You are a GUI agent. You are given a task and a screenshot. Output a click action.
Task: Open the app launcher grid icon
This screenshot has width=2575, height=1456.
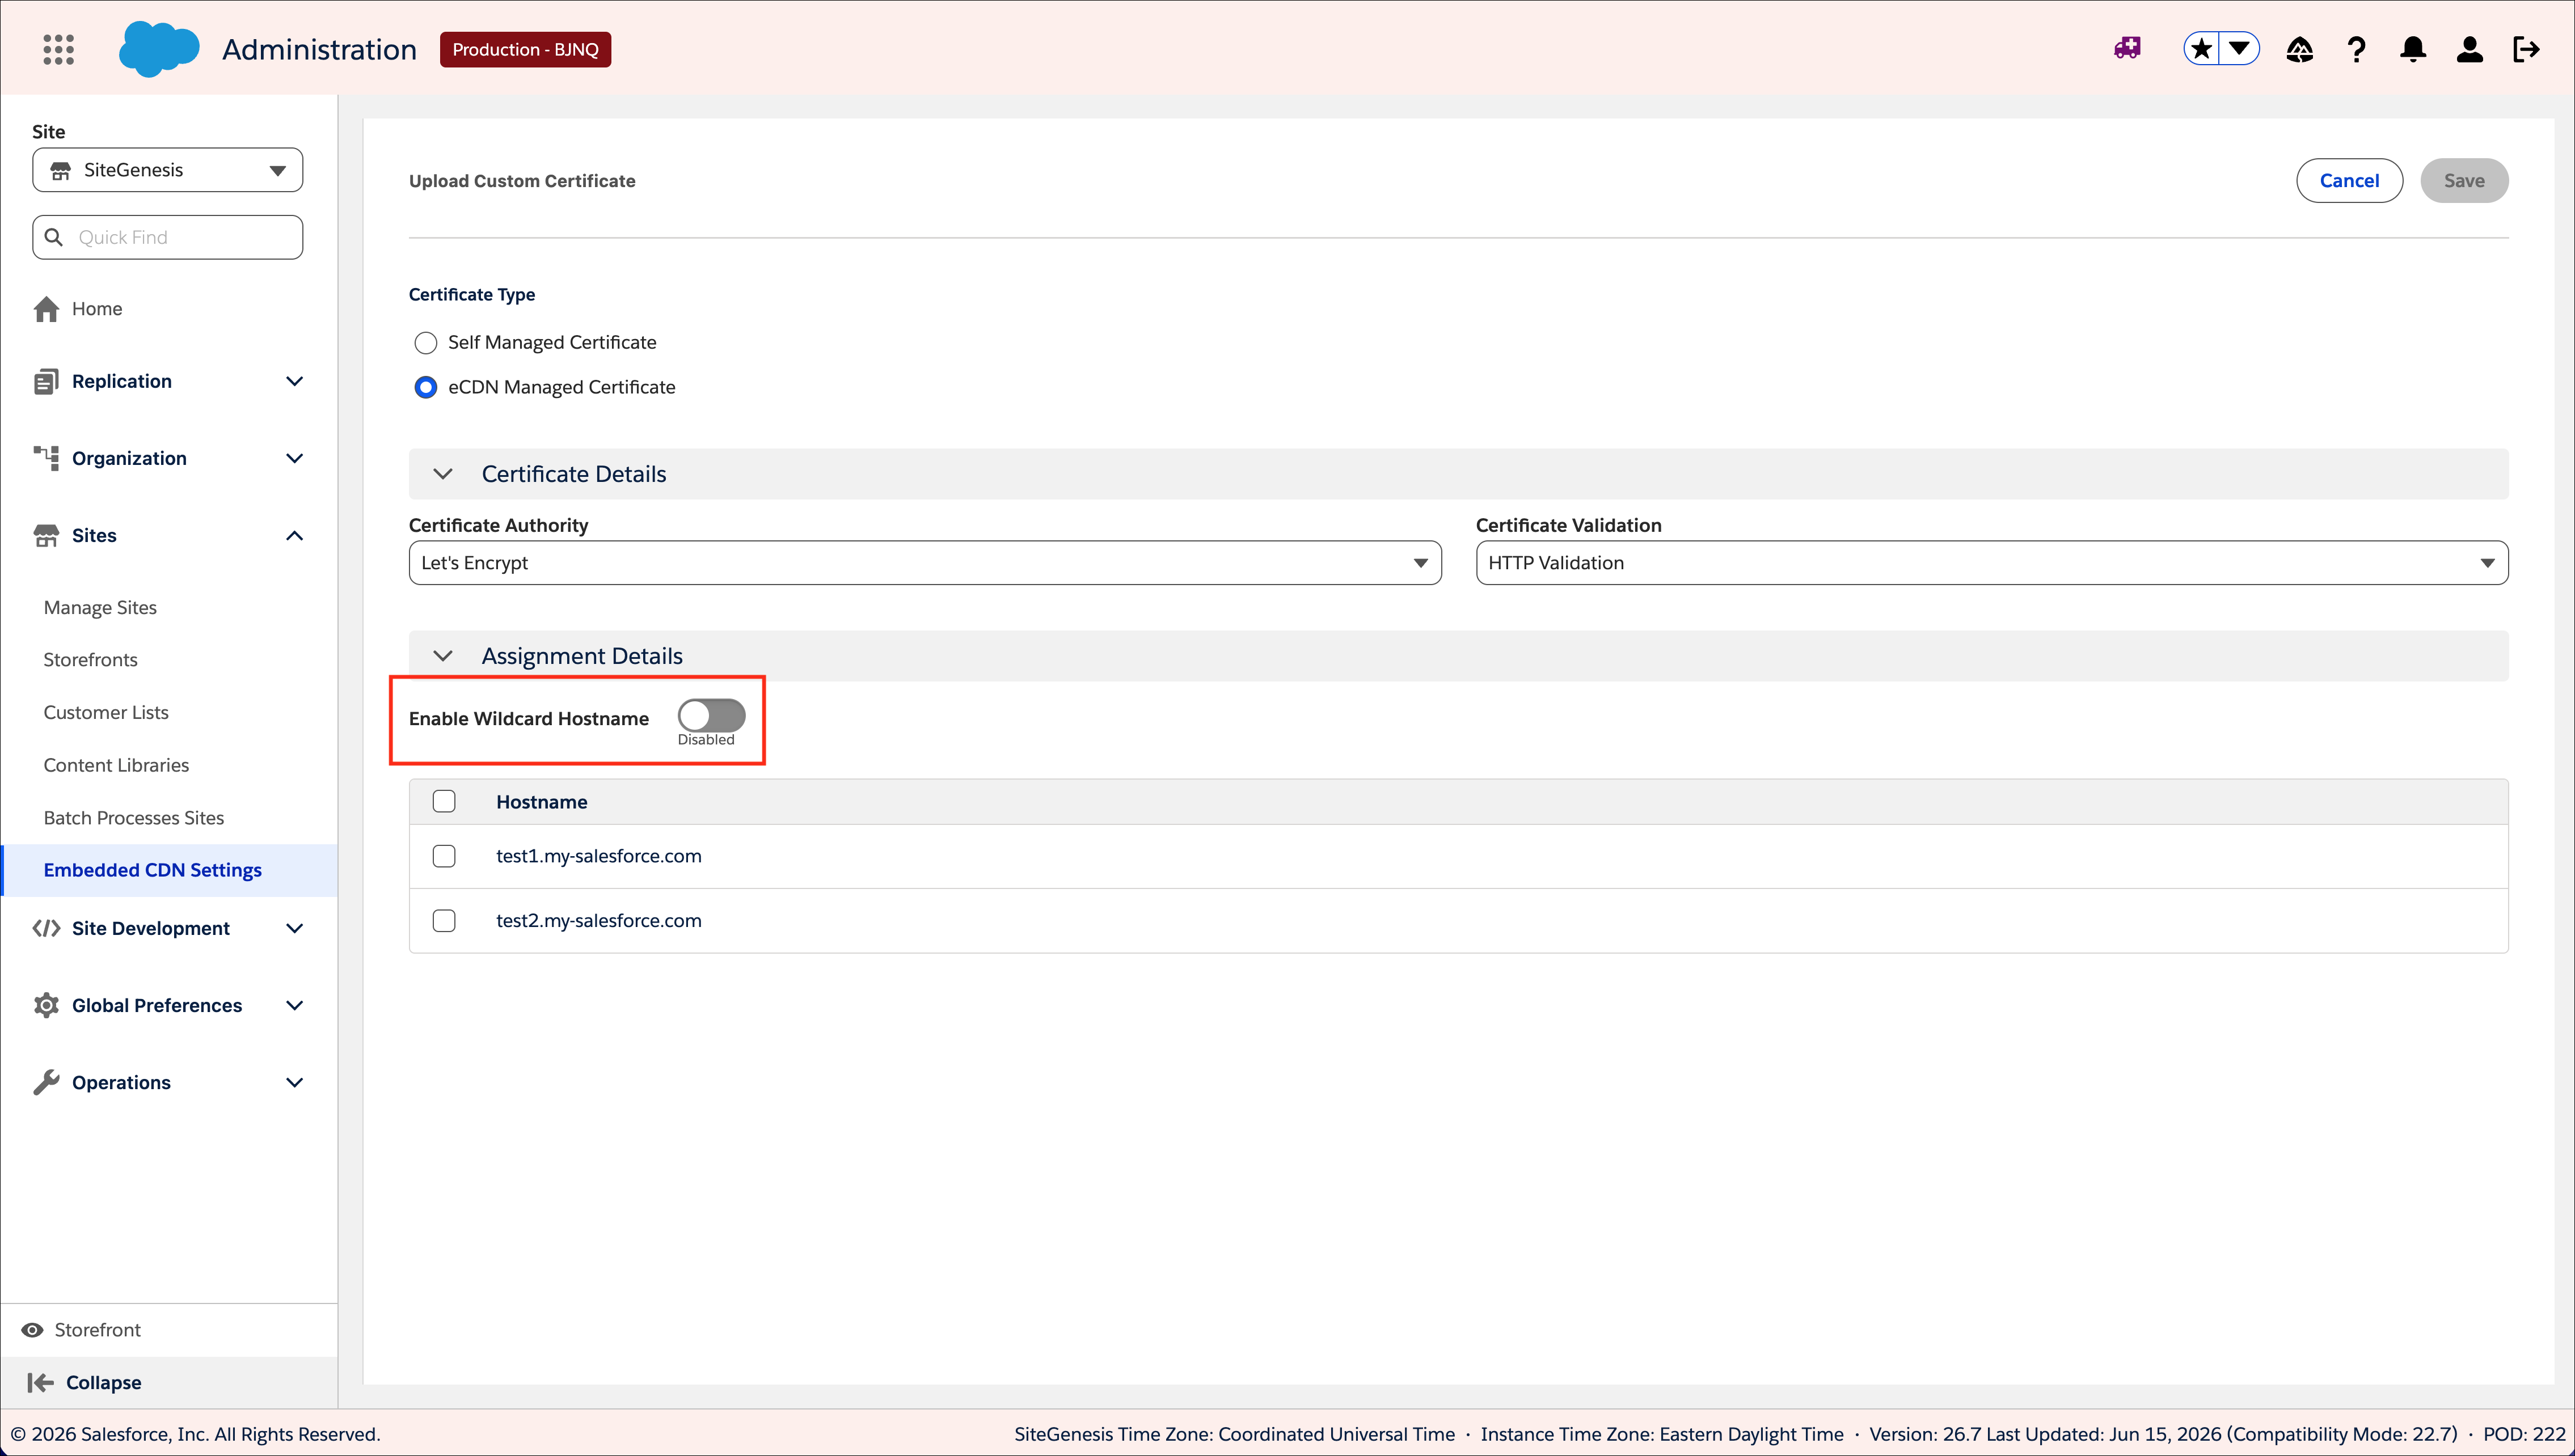click(x=59, y=49)
